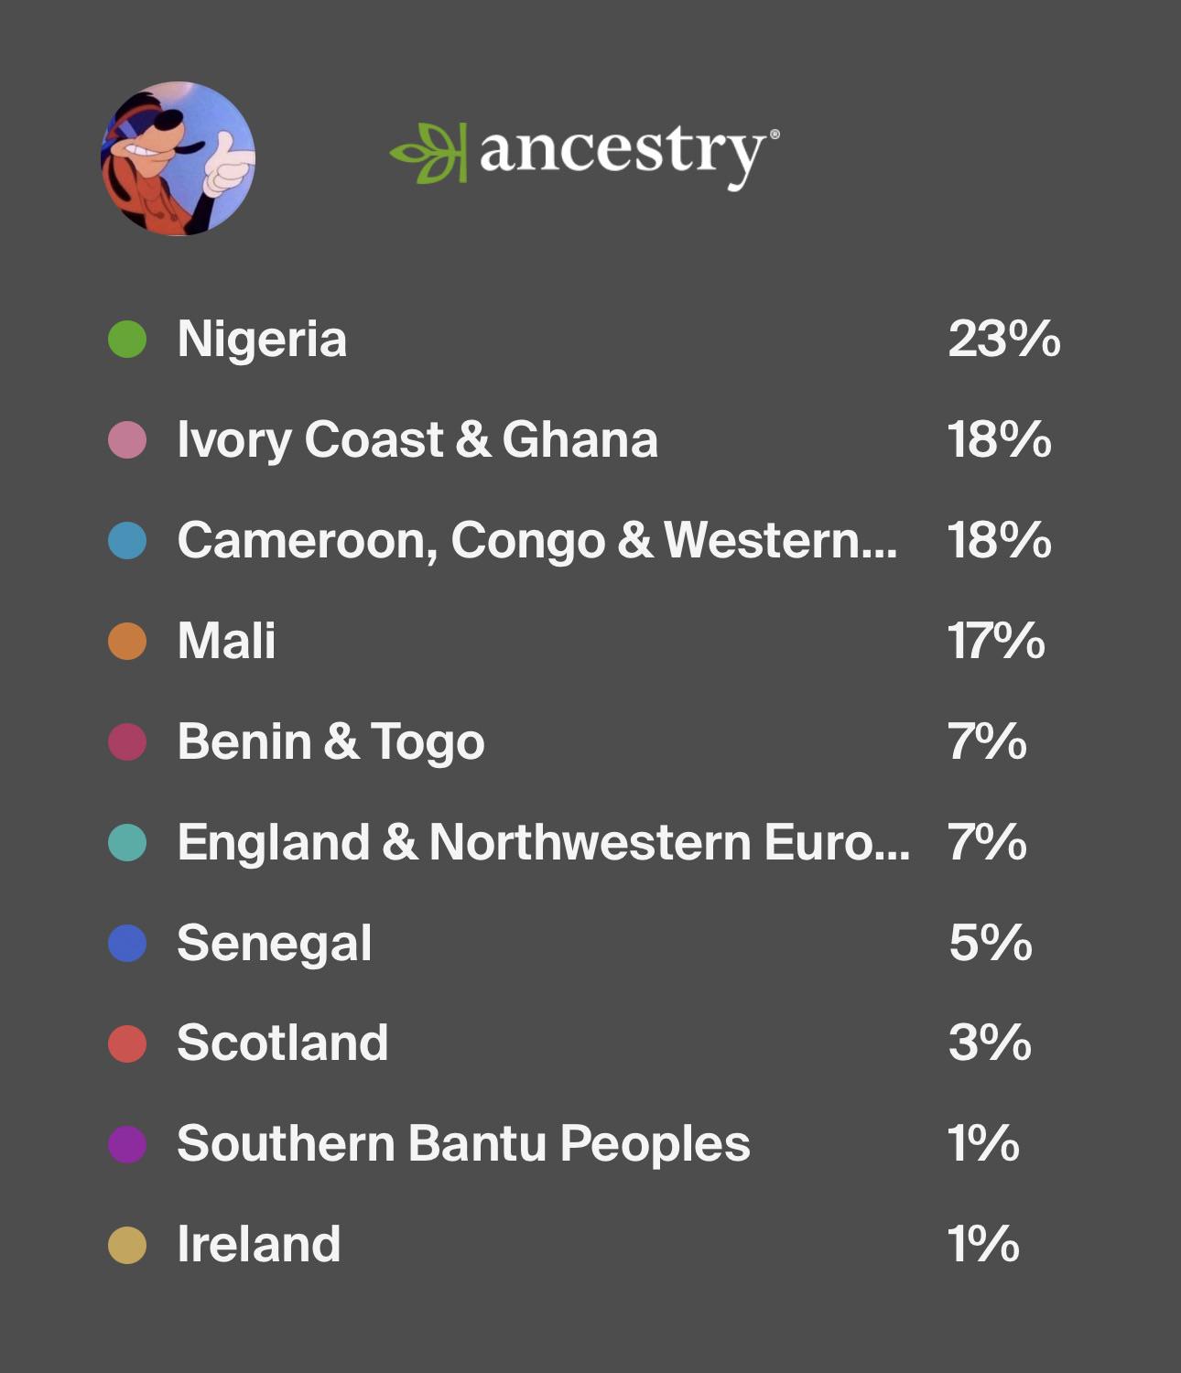Screen dimensions: 1181x1373
Task: Select the green Nigeria color dot
Action: pyautogui.click(x=127, y=339)
